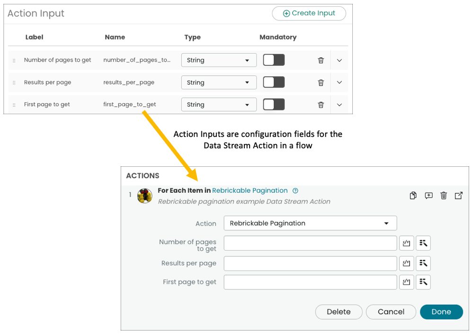Image resolution: width=473 pixels, height=334 pixels.
Task: Open Rebrickable Pagination action in new window
Action: 458,196
